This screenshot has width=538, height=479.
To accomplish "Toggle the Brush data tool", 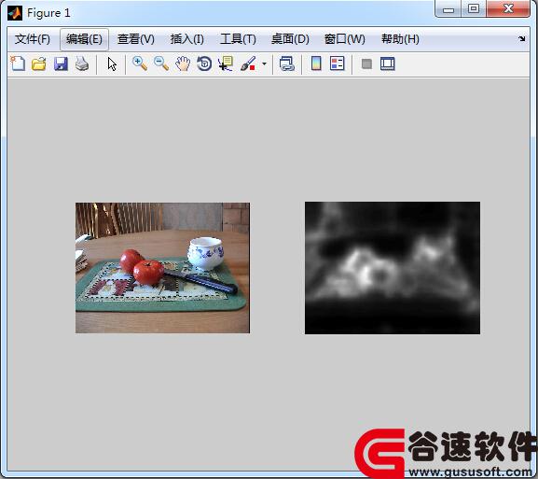I will [248, 63].
